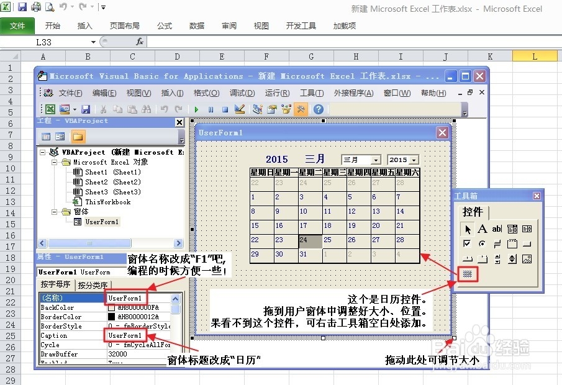Click project tree horizontal scrollbar right arrow
The image size is (562, 385).
[x=178, y=243]
